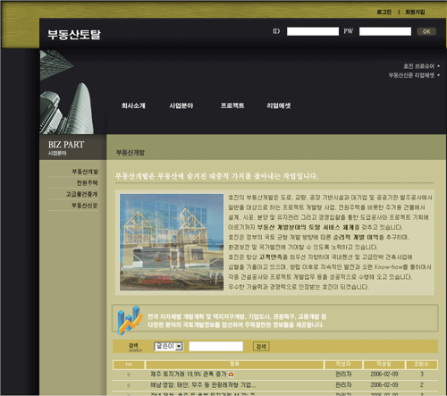Click the search keyword text field
Viewport: 447px width, 396px height.
coord(216,346)
